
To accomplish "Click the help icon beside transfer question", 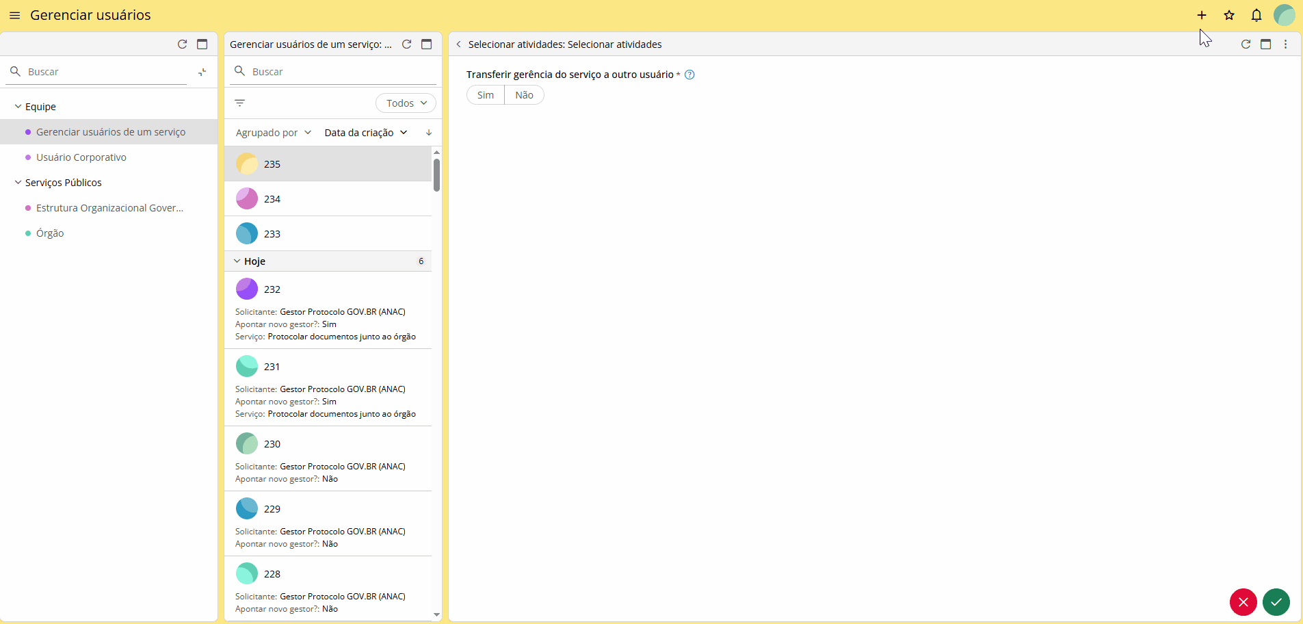I will click(x=690, y=75).
